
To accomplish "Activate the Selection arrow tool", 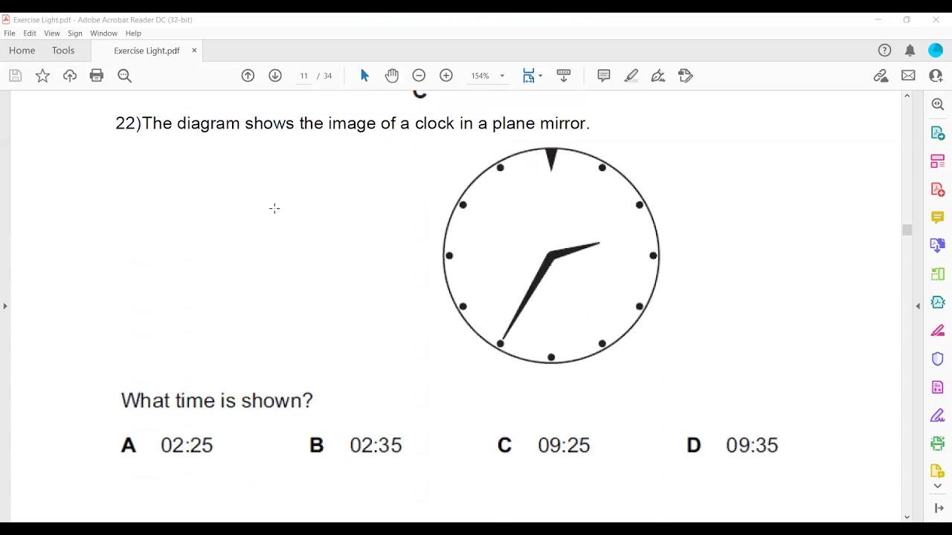I will [364, 76].
